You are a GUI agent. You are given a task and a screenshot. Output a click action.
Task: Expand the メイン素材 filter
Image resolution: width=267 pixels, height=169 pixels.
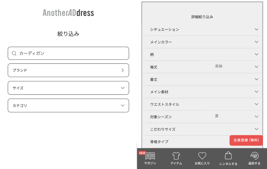256,92
